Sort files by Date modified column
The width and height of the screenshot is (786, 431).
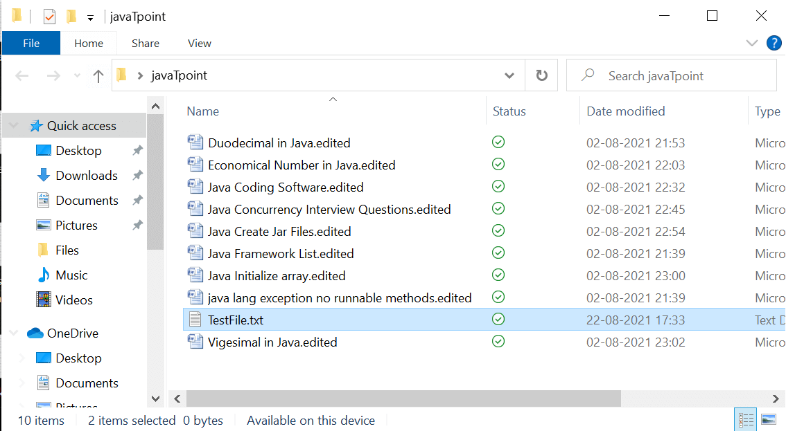[625, 111]
